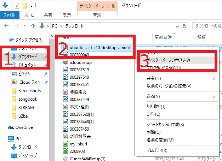Screen dimensions: 222x161
Task: Click the back navigation arrow
Action: point(6,26)
